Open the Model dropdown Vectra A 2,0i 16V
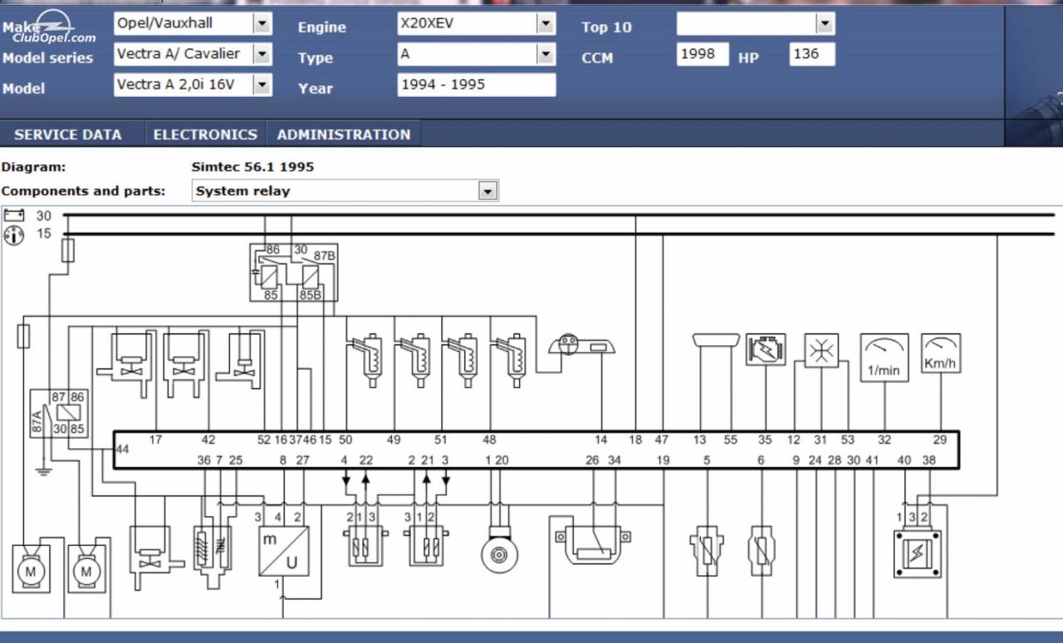Screen dimensions: 1063x643 193,85
